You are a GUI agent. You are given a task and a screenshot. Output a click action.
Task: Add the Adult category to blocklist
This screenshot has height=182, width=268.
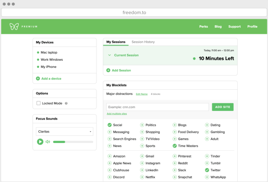(207, 139)
